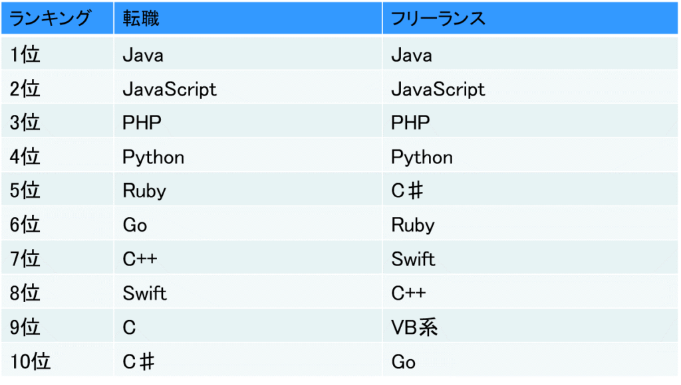Click C# in the 転職 column
The width and height of the screenshot is (681, 385).
click(x=139, y=361)
